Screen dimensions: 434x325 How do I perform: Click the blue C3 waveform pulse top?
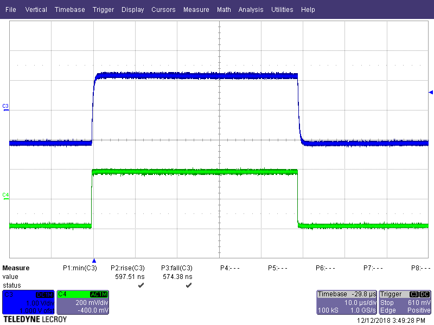[x=196, y=76]
